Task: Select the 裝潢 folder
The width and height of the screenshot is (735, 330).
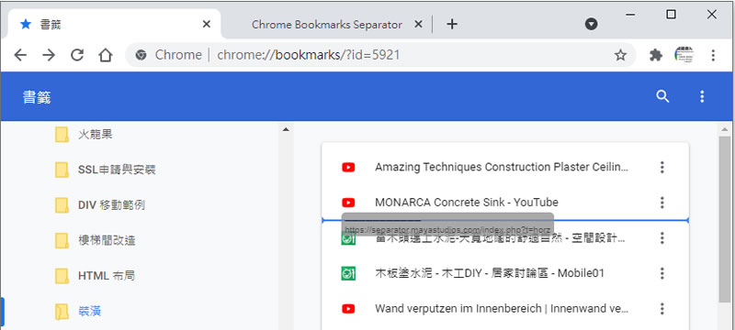Action: [x=89, y=311]
